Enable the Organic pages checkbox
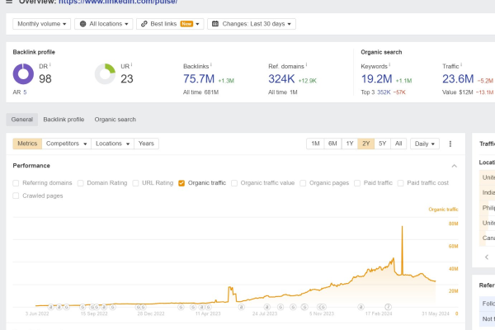This screenshot has height=330, width=495. tap(303, 183)
